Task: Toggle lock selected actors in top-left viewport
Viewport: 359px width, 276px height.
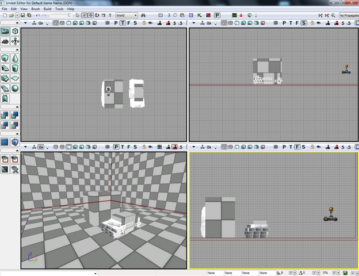Action: pyautogui.click(x=144, y=23)
